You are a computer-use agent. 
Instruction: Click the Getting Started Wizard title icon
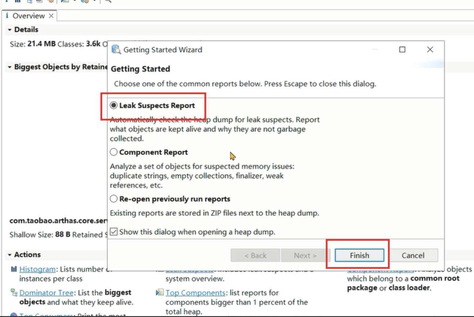(116, 49)
